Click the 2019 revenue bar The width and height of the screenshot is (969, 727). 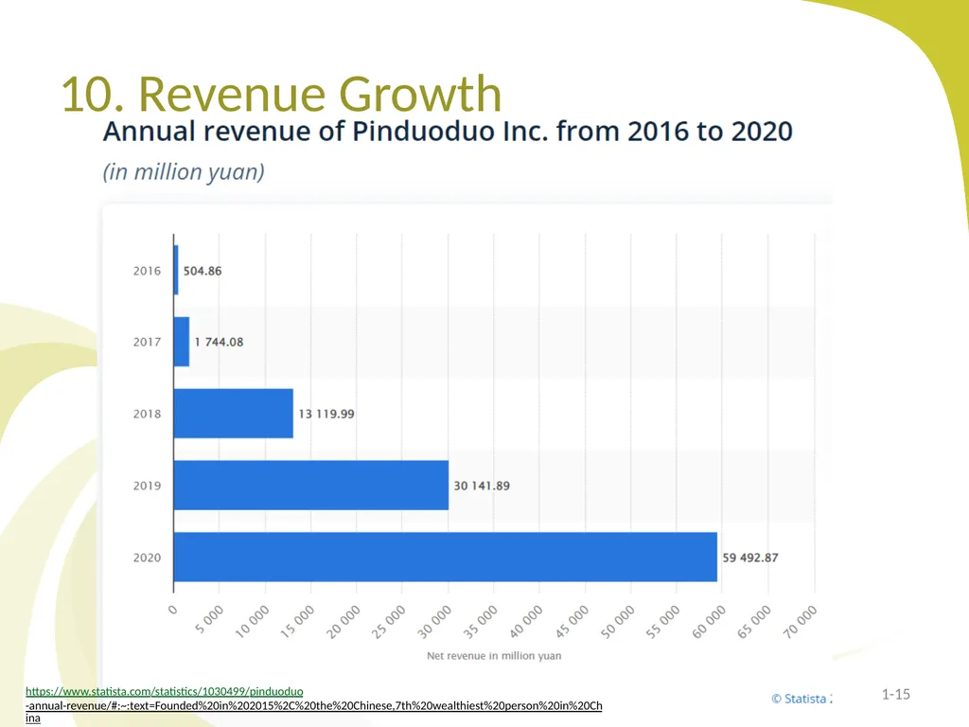coord(311,486)
